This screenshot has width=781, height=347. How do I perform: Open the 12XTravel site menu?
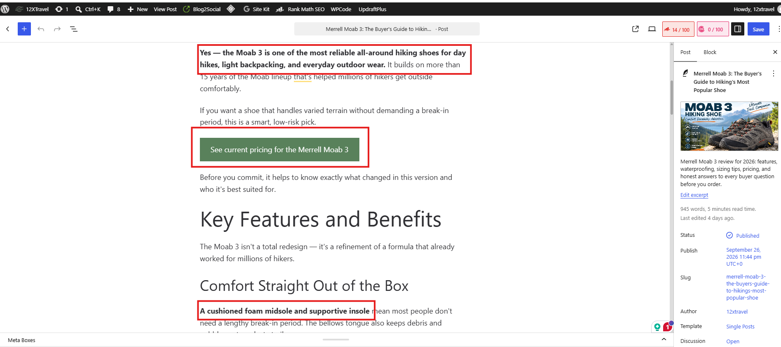[x=32, y=9]
